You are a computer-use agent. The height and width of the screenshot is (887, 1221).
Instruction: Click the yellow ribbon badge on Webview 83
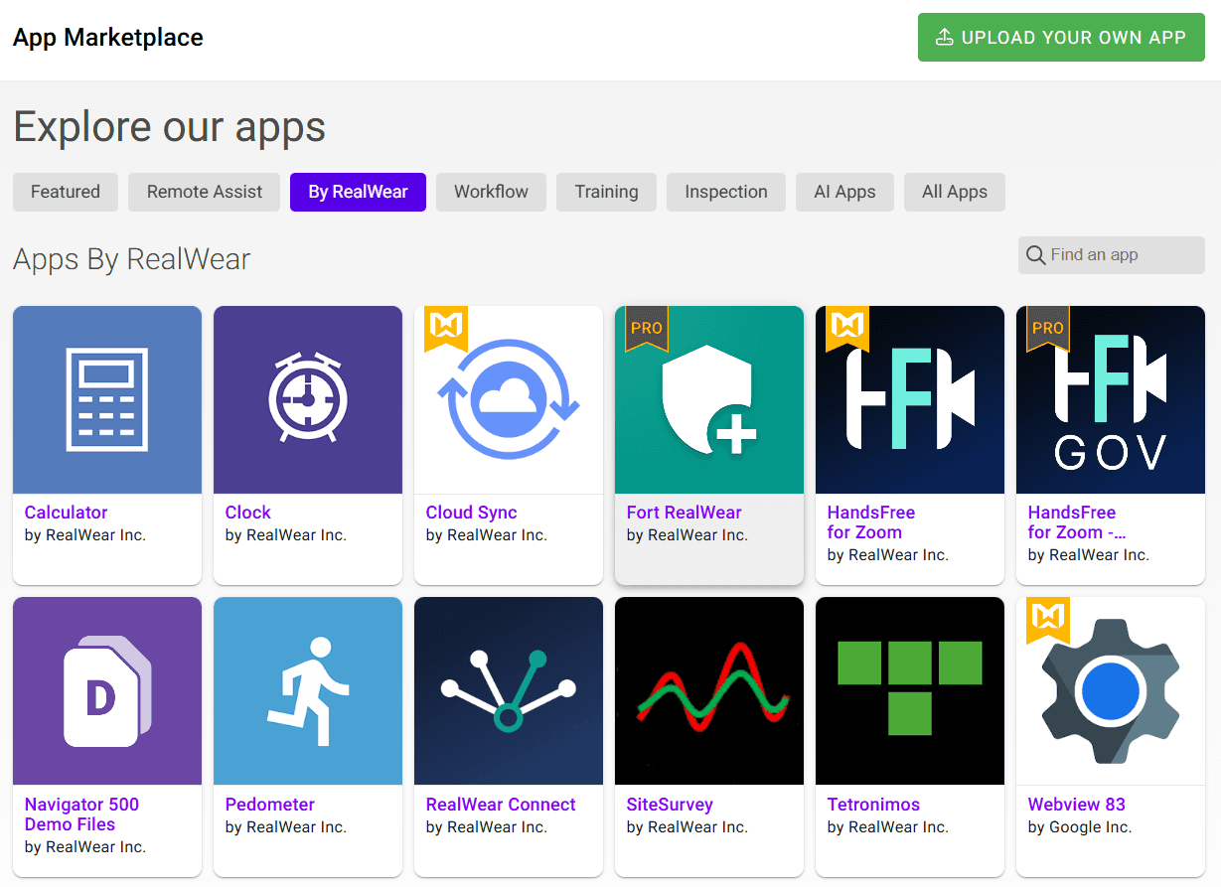[x=1047, y=620]
